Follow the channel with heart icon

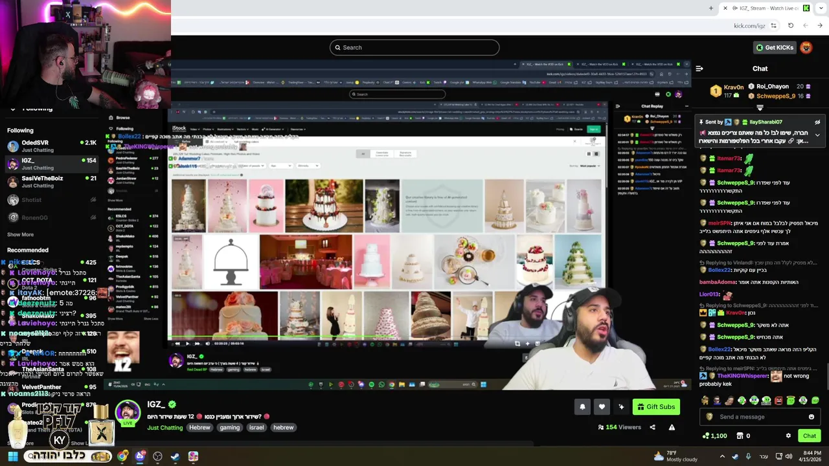pos(602,406)
